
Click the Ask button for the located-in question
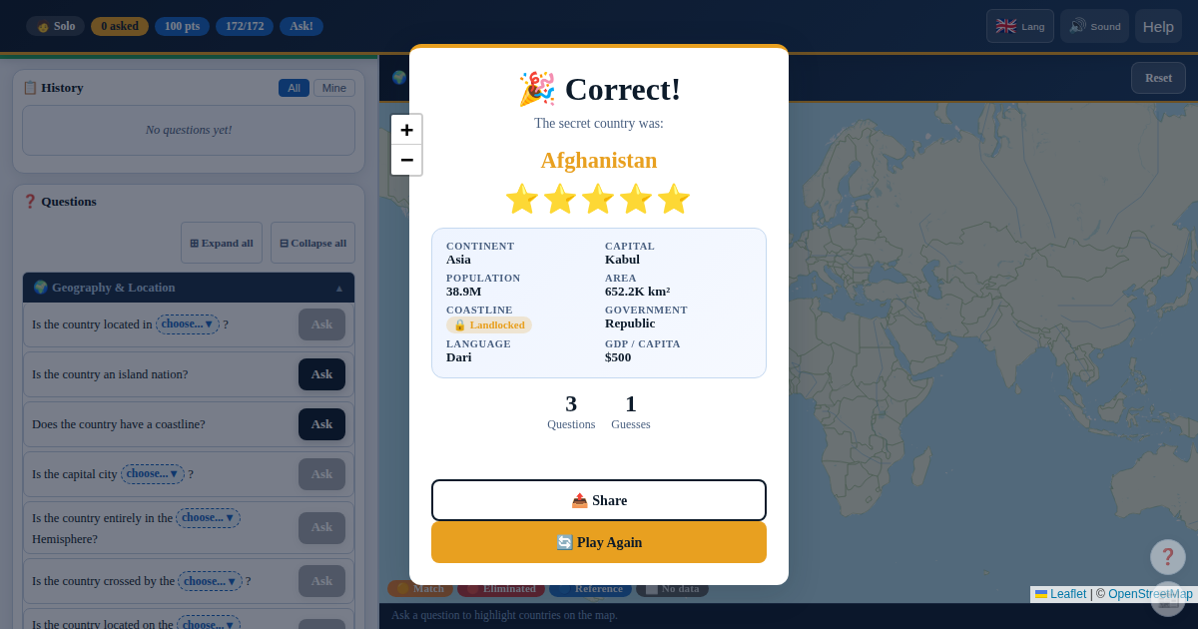pyautogui.click(x=321, y=324)
